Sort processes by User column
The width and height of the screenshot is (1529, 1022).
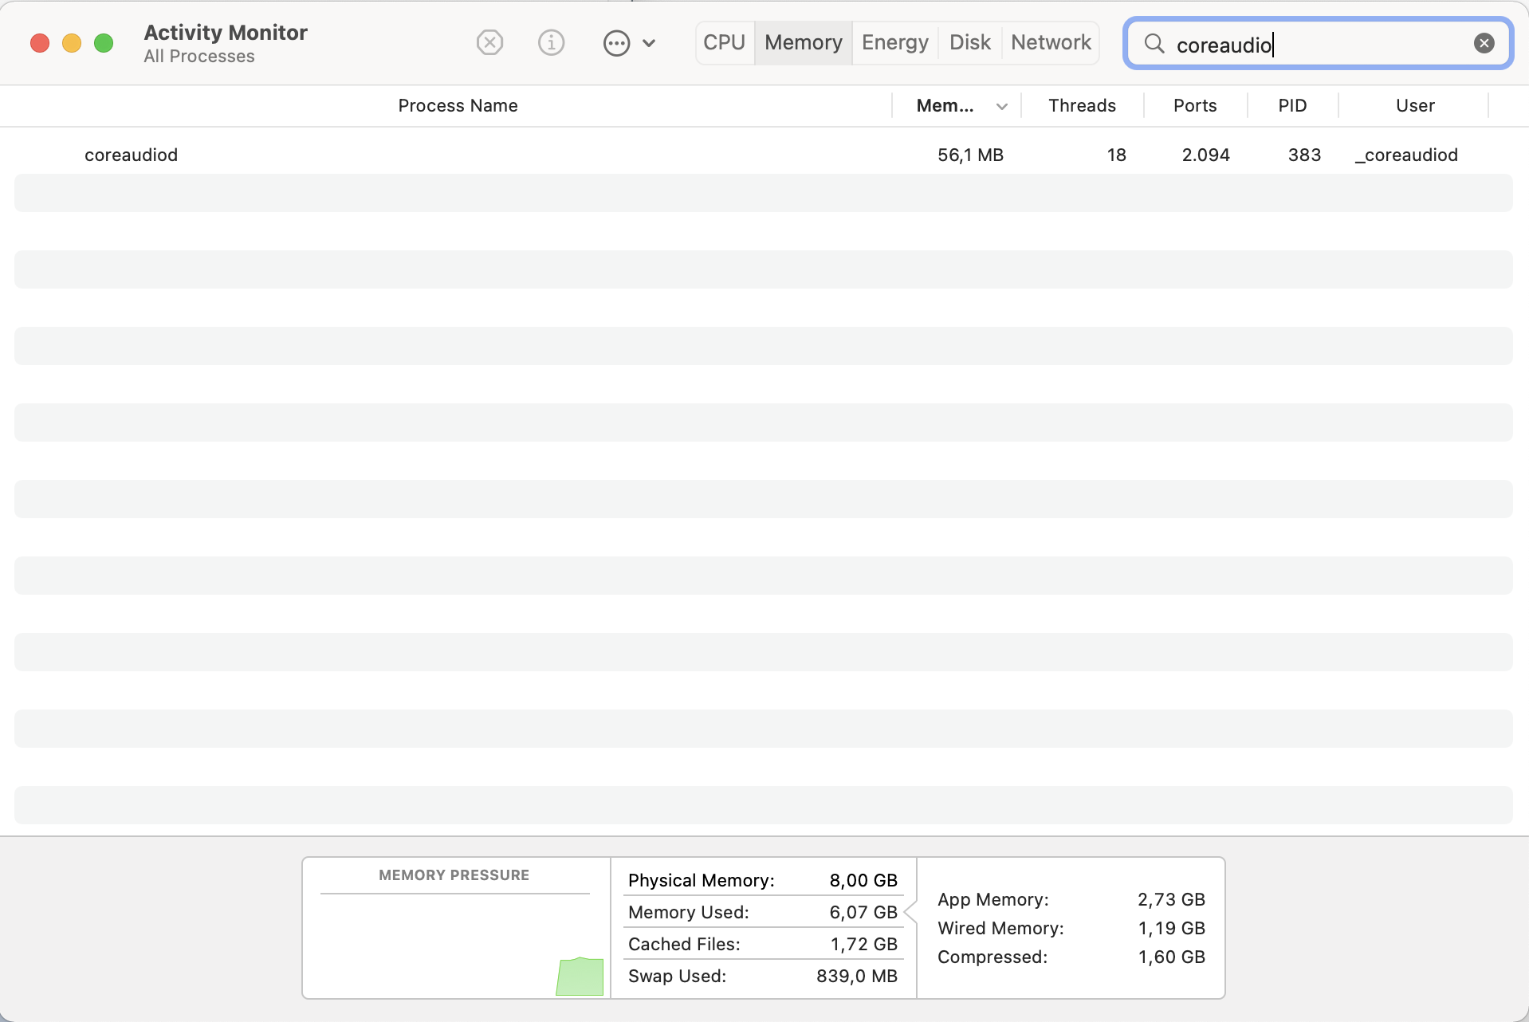tap(1414, 105)
